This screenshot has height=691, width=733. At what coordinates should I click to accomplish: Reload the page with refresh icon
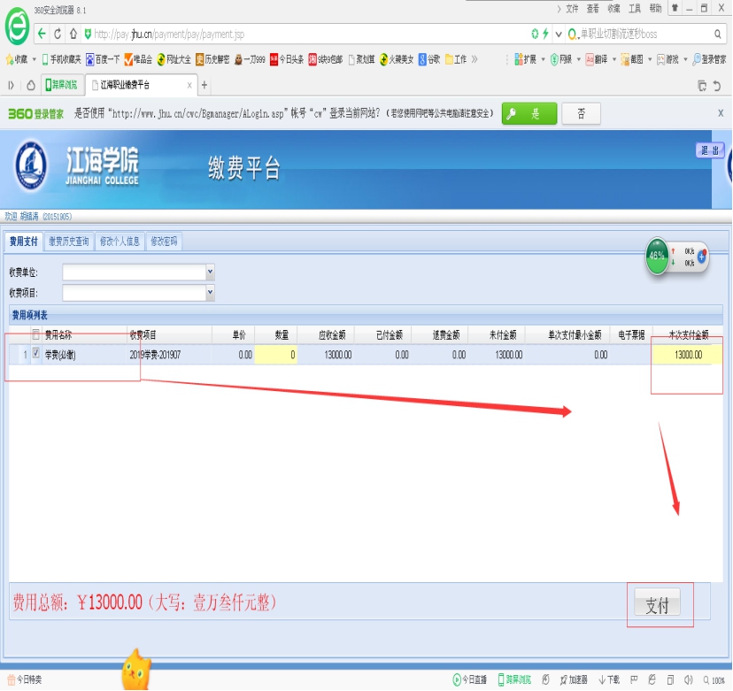(x=58, y=34)
